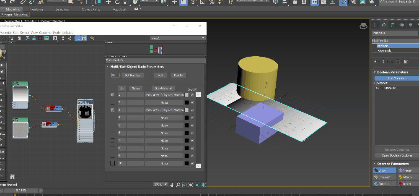Image resolution: width=419 pixels, height=196 pixels.
Task: Open the Utilities menu in Material Editor
Action: (x=67, y=33)
